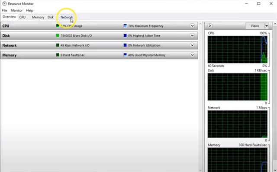Click the '74% Maximum Frequency' text
The width and height of the screenshot is (277, 172).
pos(146,26)
